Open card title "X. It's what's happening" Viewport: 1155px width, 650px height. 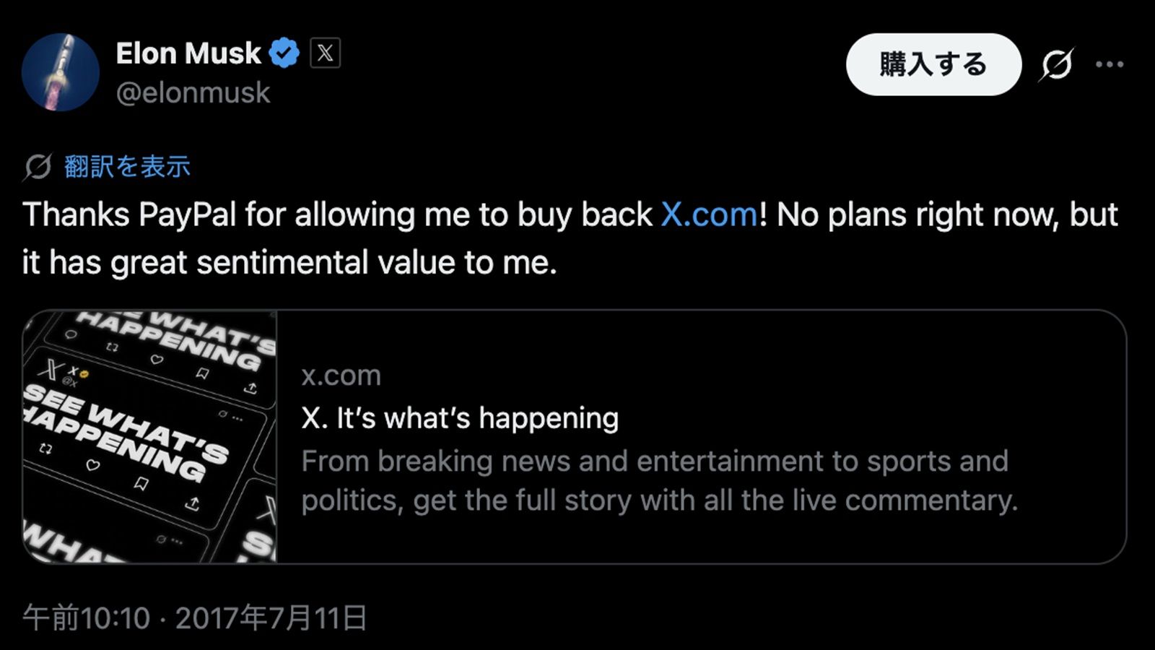pos(460,418)
